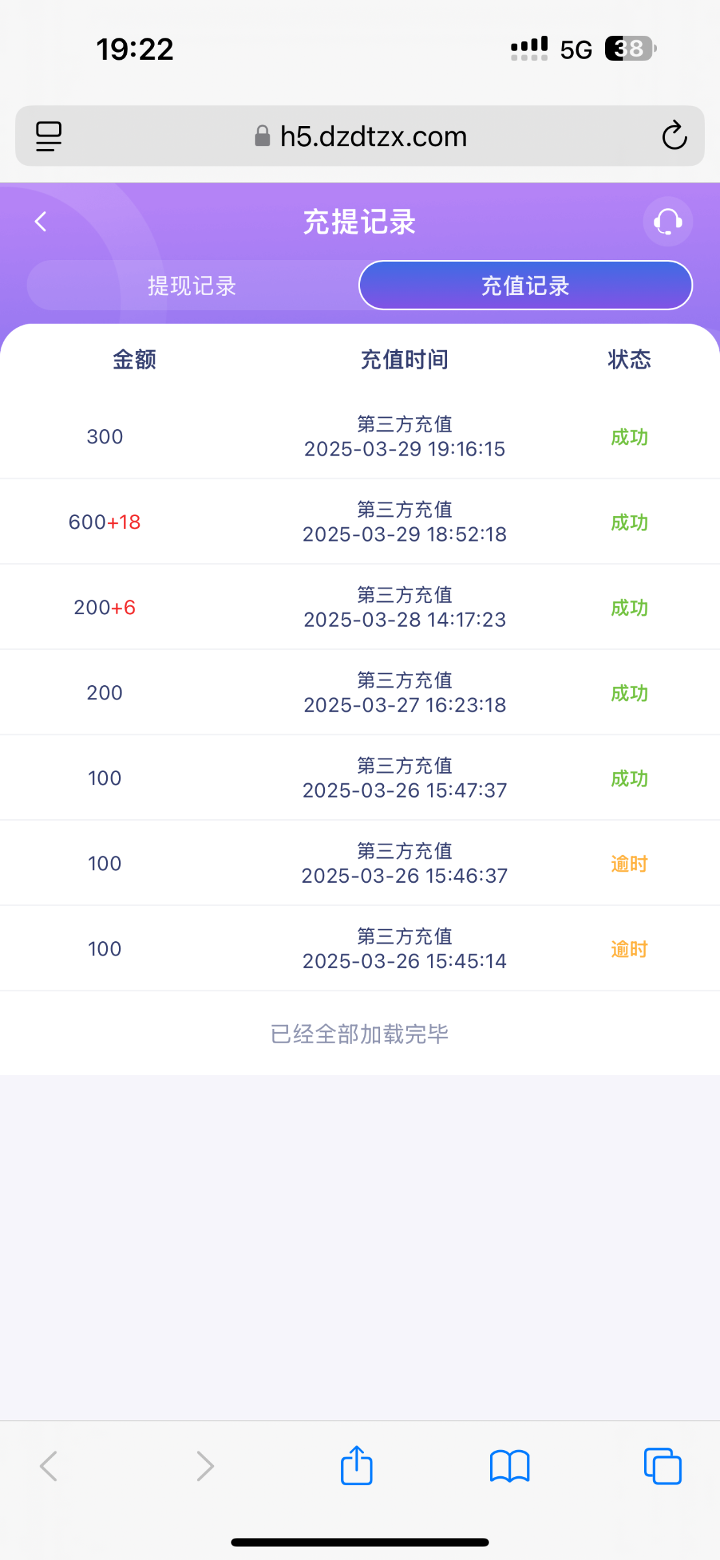Open Safari tabs overview icon
720x1560 pixels.
coord(662,1466)
